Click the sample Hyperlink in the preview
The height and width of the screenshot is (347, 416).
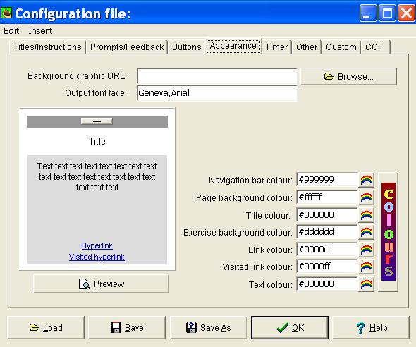[97, 245]
